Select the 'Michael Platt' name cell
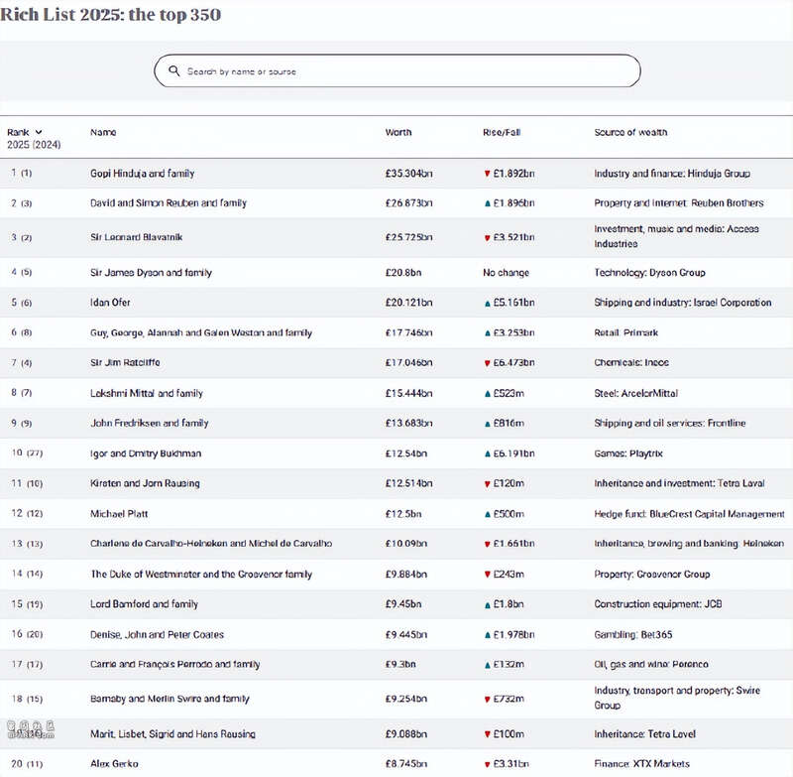Viewport: 793px width, 777px height. (119, 513)
